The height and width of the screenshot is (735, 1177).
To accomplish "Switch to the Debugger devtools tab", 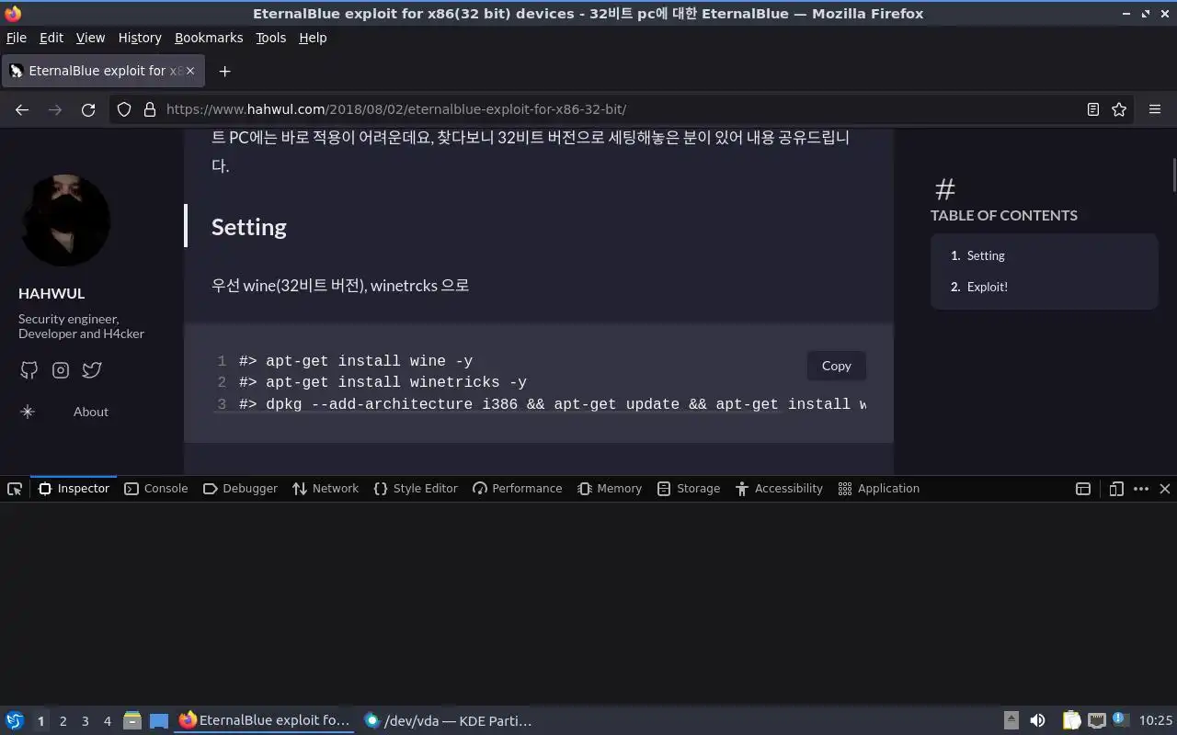I will click(240, 489).
